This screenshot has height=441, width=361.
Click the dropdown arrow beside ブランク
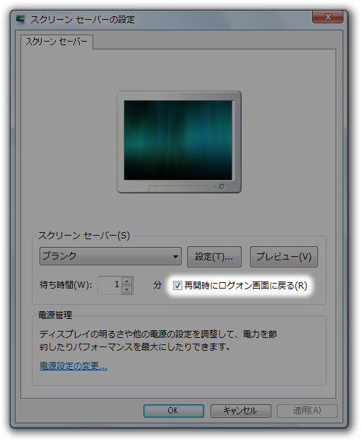175,257
